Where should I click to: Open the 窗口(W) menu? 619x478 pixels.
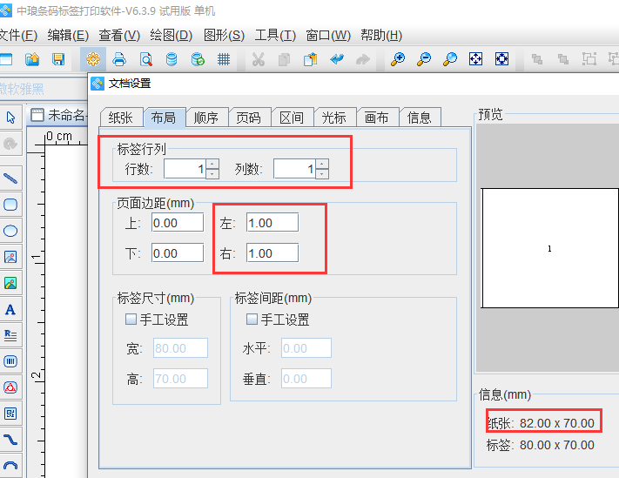pyautogui.click(x=328, y=36)
